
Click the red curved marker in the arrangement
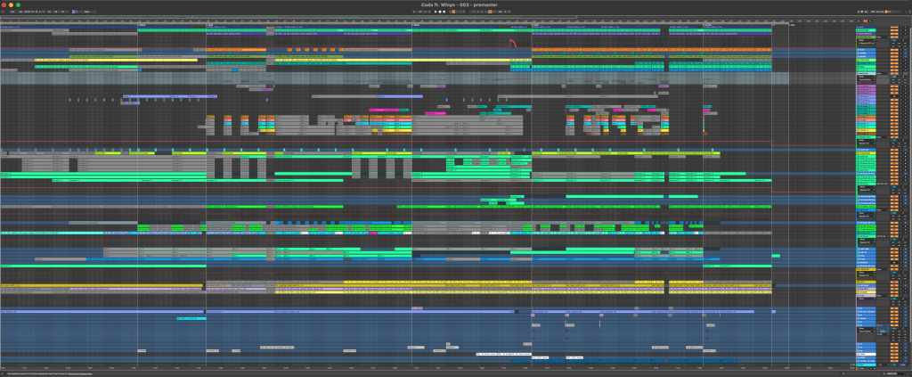click(513, 42)
